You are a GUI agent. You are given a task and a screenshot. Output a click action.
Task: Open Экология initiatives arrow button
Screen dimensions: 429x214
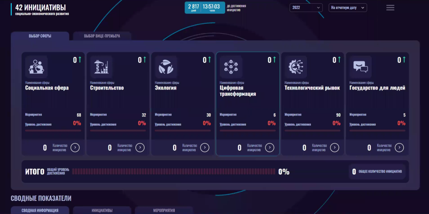coord(205,148)
